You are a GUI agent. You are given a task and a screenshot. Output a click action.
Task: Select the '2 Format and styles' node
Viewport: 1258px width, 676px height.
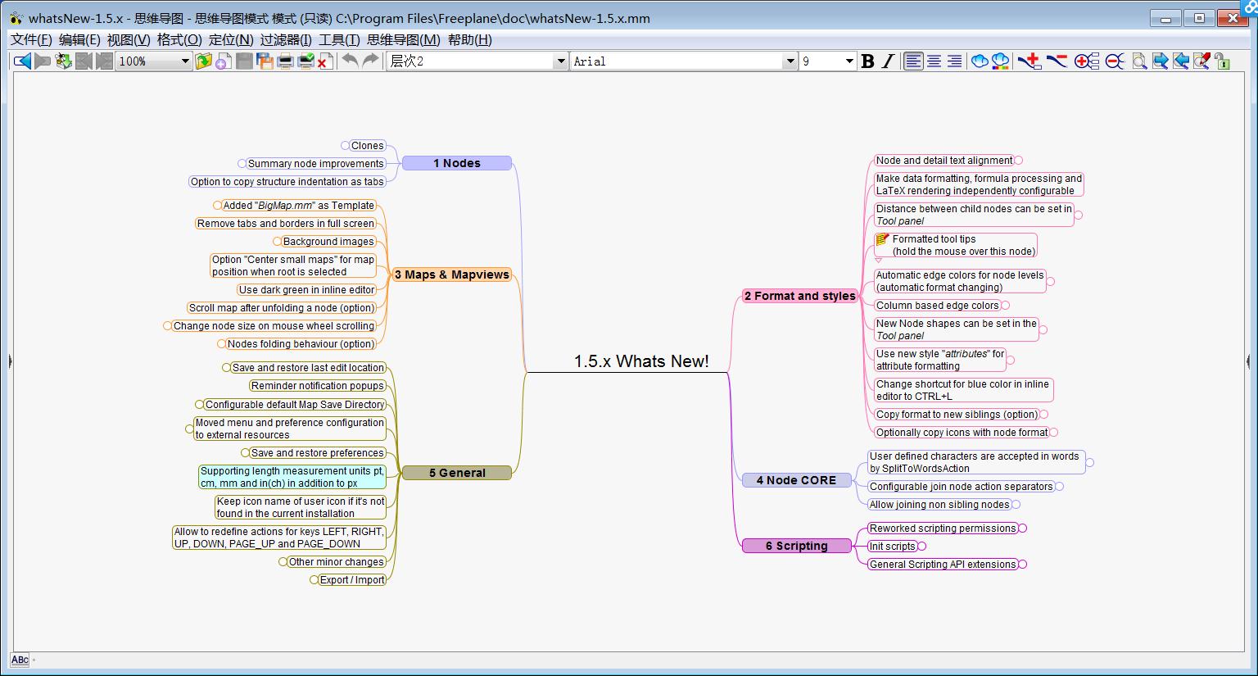[x=799, y=296]
